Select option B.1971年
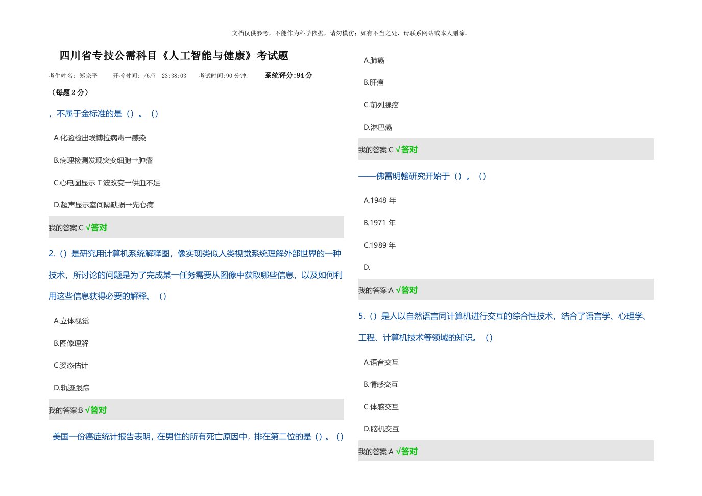This screenshot has width=702, height=496. click(380, 223)
